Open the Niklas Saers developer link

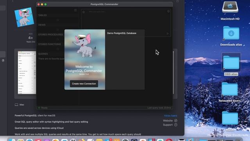click(171, 116)
